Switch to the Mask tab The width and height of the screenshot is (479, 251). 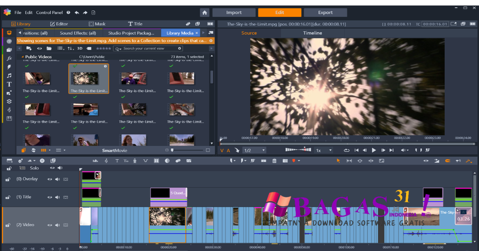pos(97,24)
